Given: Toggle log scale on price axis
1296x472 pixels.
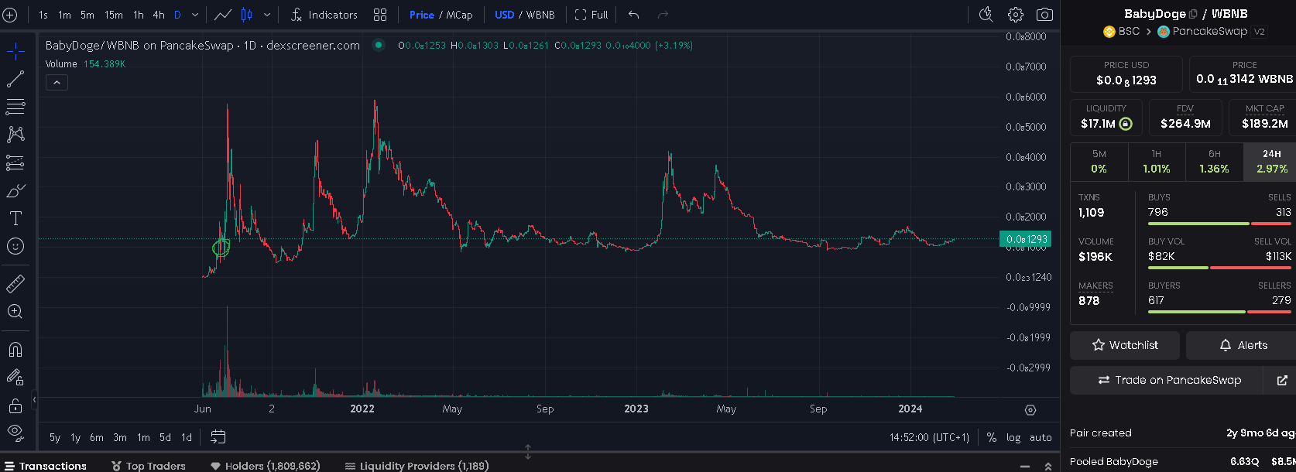Looking at the screenshot, I should (1013, 437).
